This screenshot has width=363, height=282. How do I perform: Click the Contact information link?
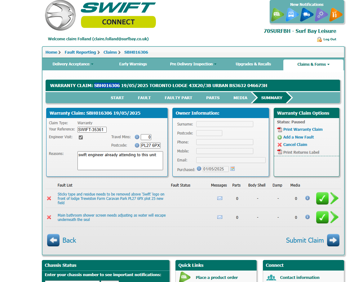(299, 278)
